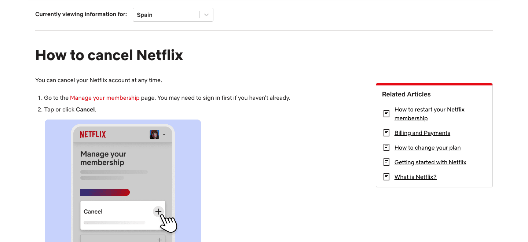Click the profile dropdown caret in the illustration
The image size is (528, 242).
164,135
